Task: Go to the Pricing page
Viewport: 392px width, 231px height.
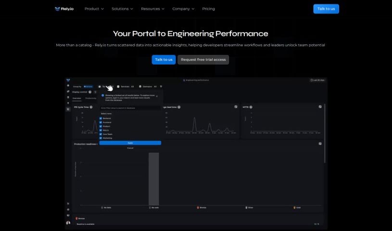Action: [x=208, y=9]
